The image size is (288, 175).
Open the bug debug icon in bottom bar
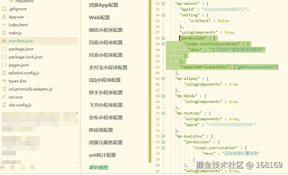13,167
